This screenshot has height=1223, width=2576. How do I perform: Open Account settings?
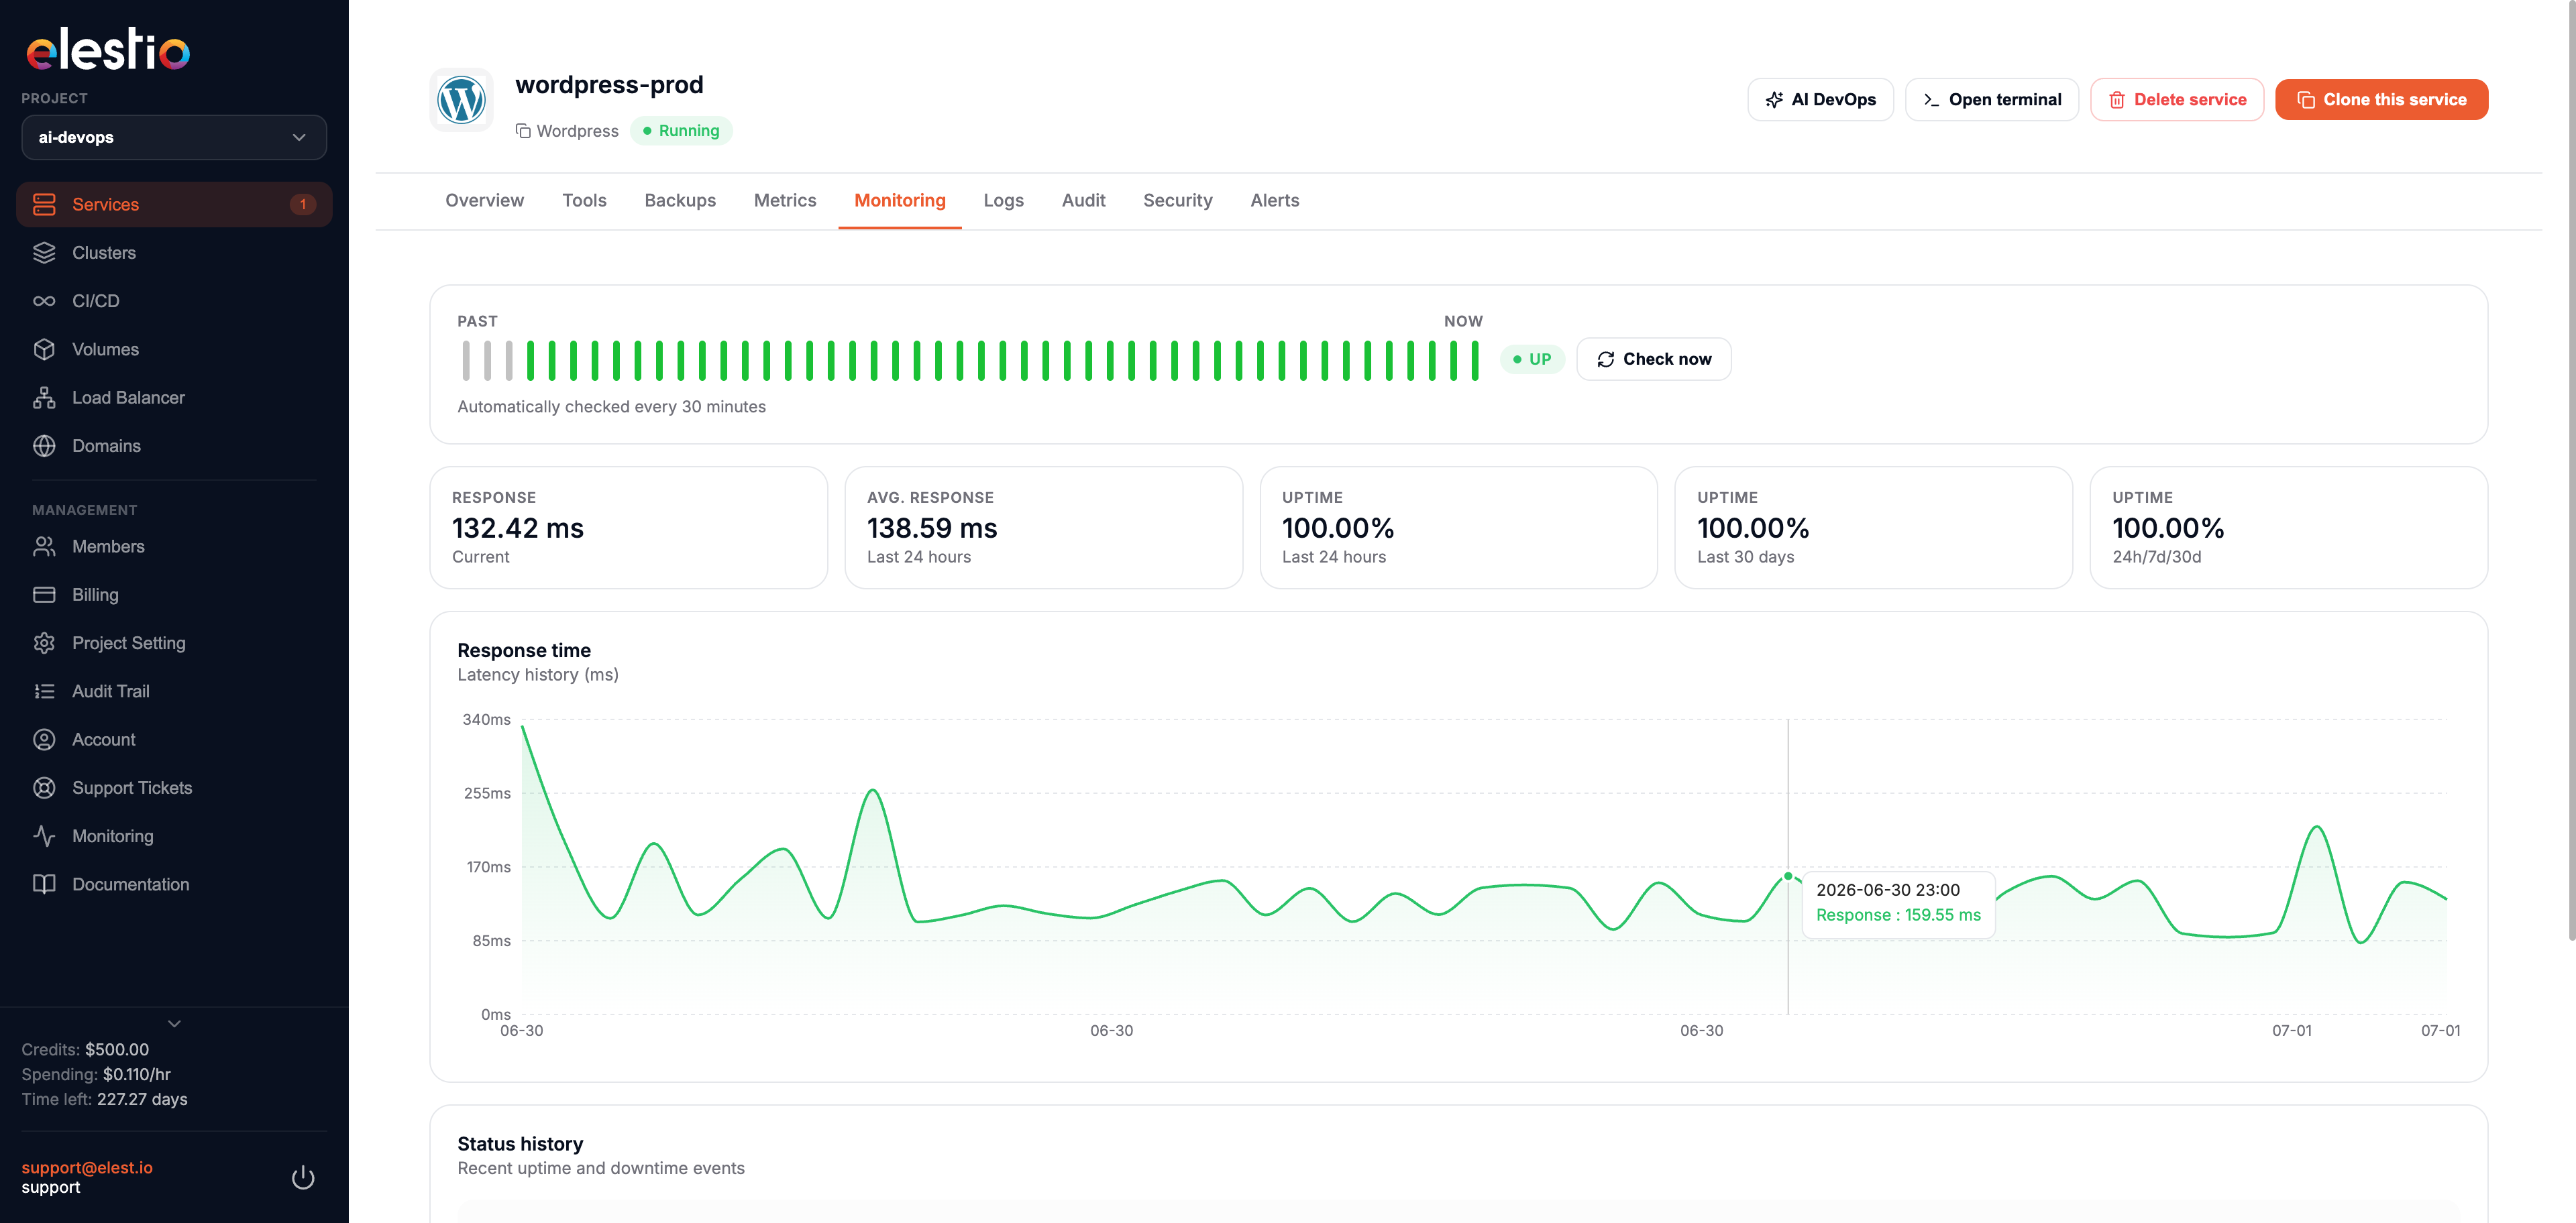pos(174,740)
